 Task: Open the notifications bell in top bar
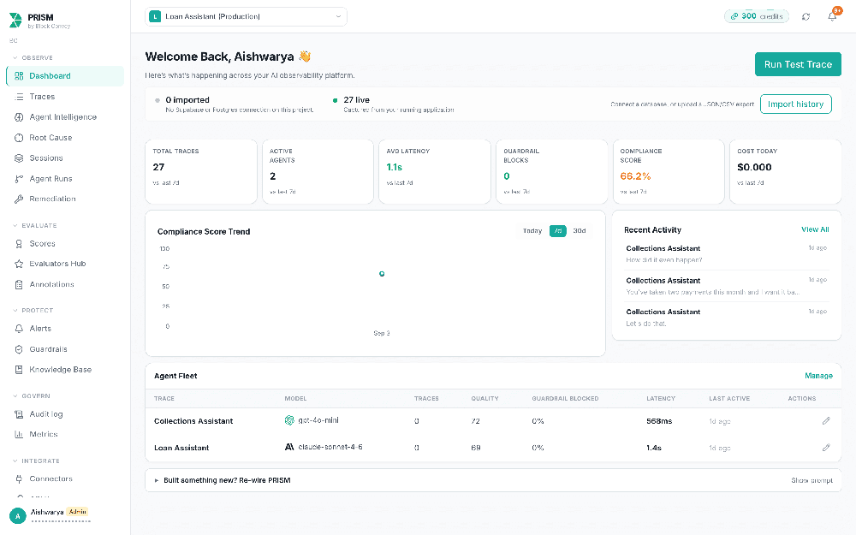(x=832, y=17)
